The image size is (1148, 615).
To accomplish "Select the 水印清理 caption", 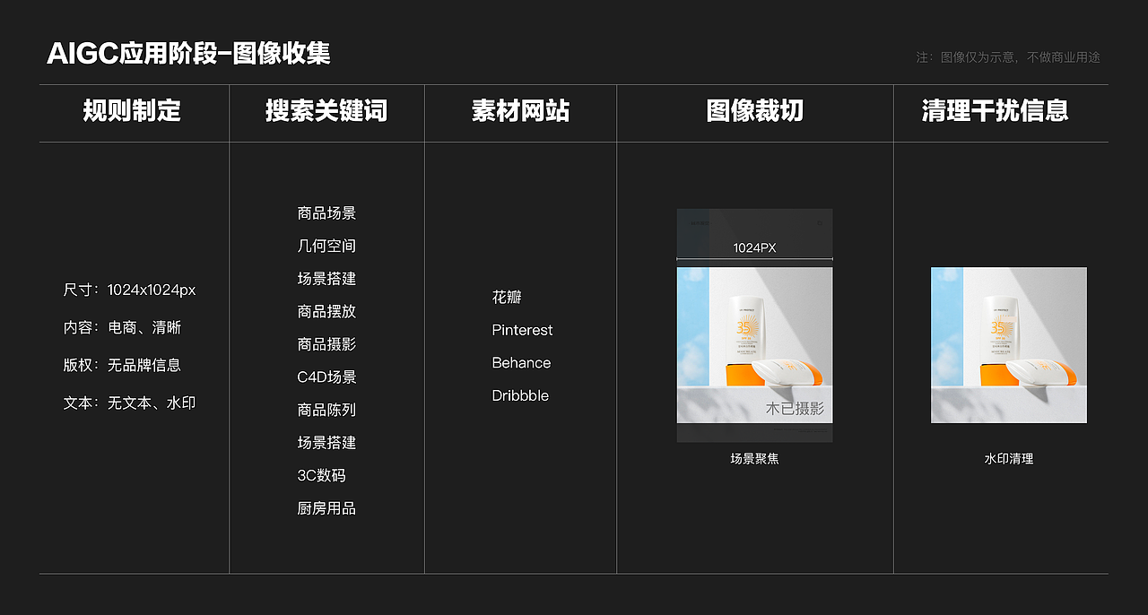I will [x=1008, y=458].
